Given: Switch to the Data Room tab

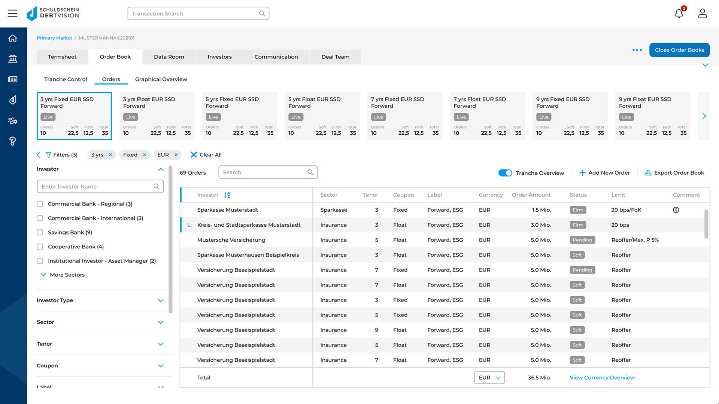Looking at the screenshot, I should click(169, 57).
